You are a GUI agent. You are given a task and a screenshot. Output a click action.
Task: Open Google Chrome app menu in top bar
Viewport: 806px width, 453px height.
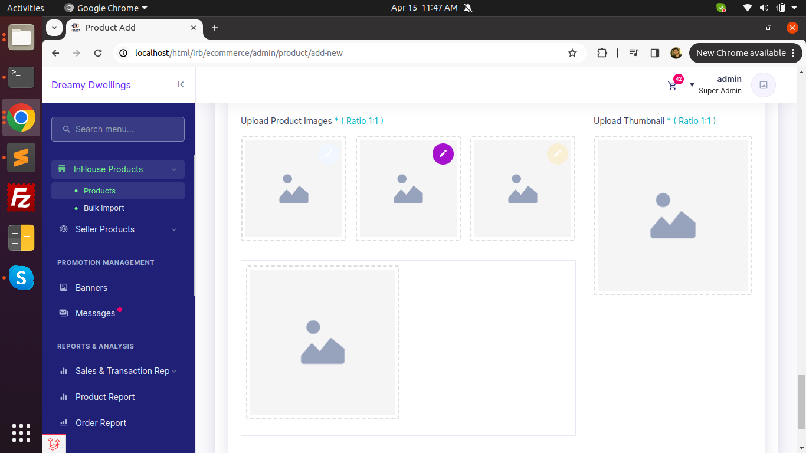106,8
